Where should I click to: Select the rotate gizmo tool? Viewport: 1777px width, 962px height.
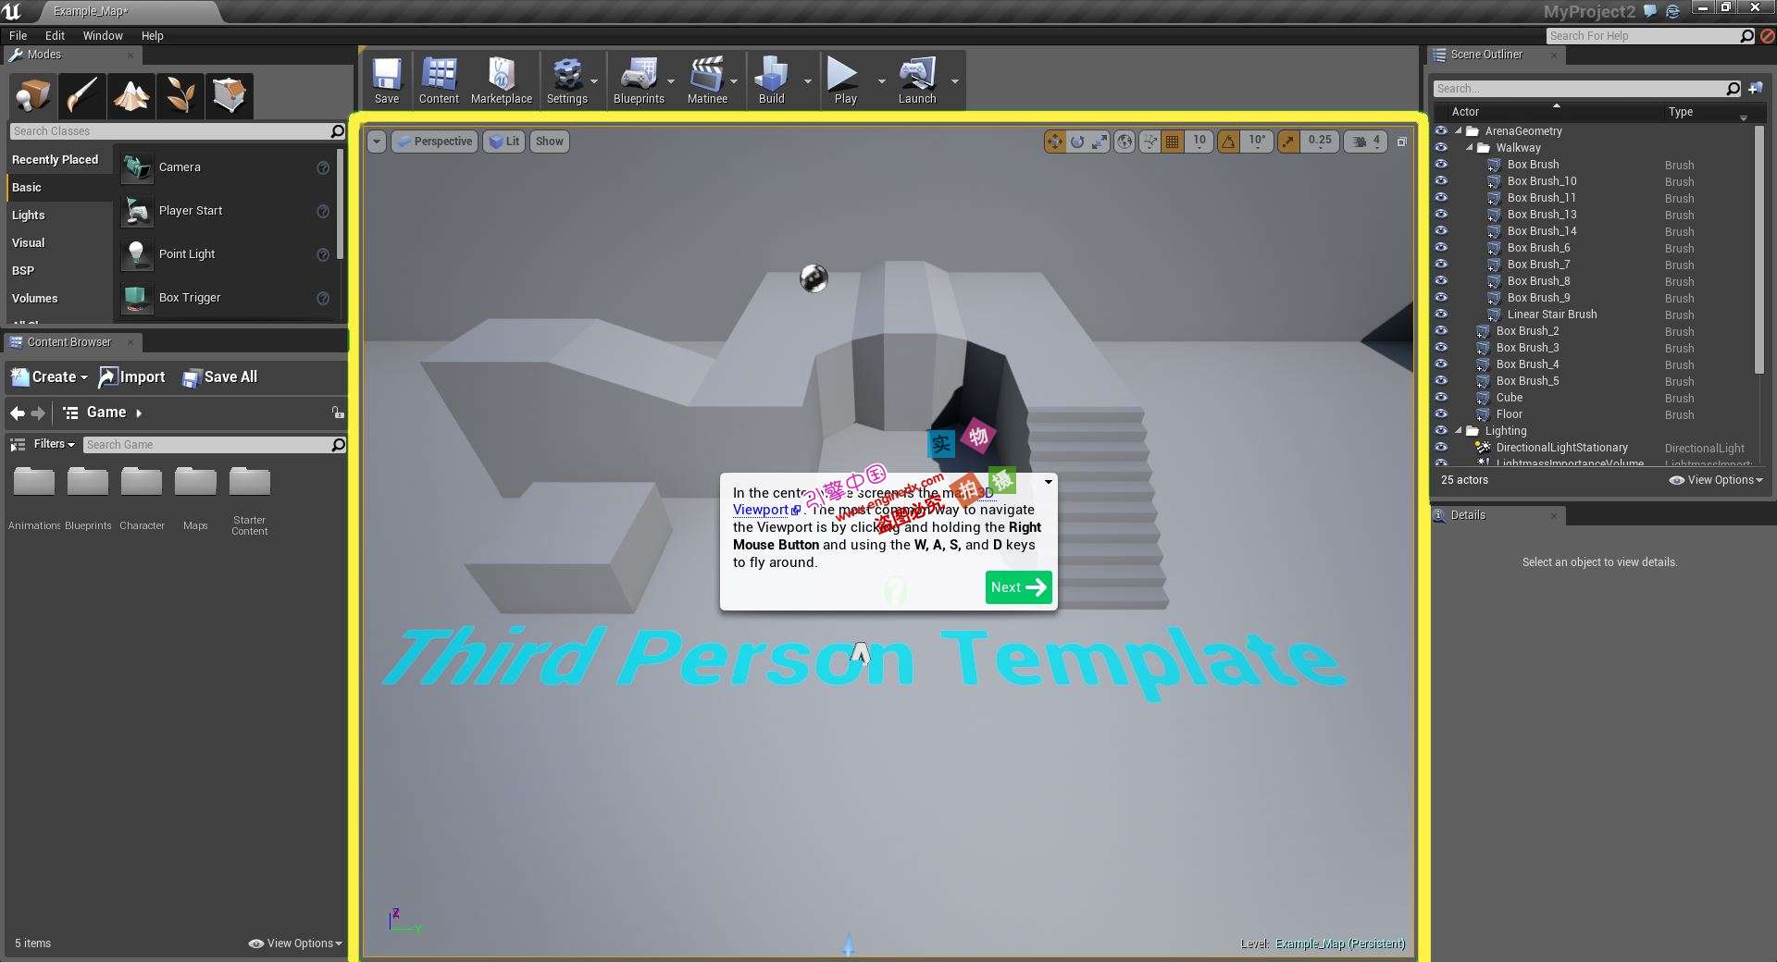tap(1076, 142)
